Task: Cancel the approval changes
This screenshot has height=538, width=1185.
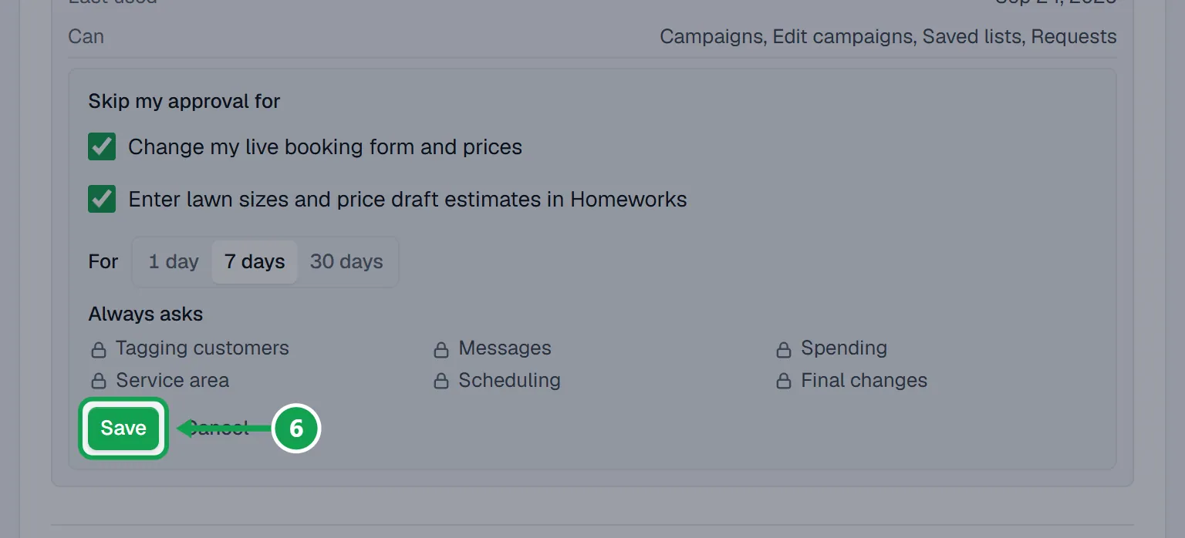Action: tap(218, 429)
